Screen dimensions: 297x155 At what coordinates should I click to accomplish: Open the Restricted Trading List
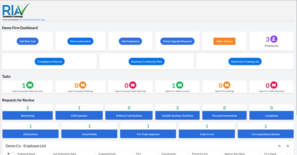point(245,62)
